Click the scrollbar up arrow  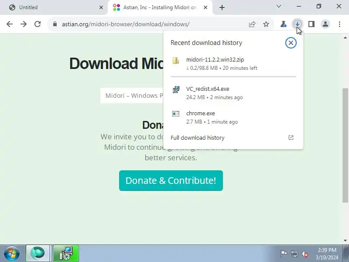coord(345,38)
